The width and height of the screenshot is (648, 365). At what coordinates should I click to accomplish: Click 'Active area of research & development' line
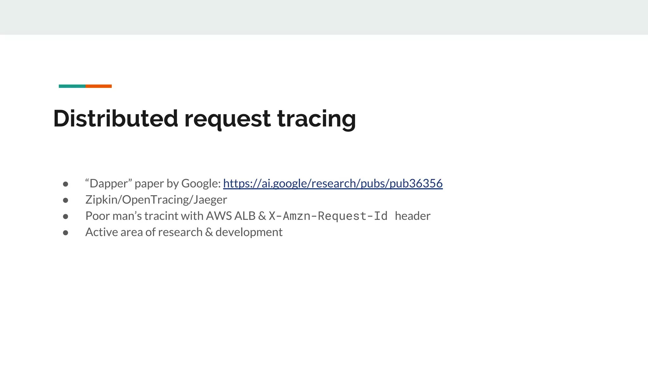point(184,232)
